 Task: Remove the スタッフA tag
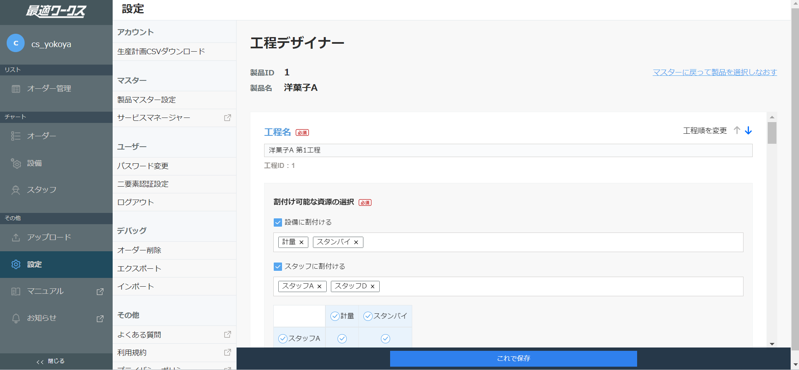[x=319, y=286]
